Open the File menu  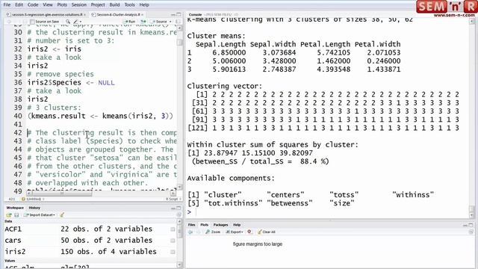pos(7,5)
